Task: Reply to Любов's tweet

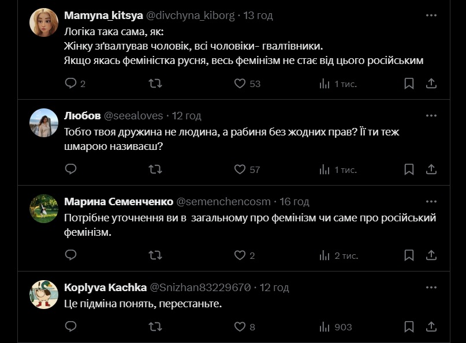Action: [70, 169]
